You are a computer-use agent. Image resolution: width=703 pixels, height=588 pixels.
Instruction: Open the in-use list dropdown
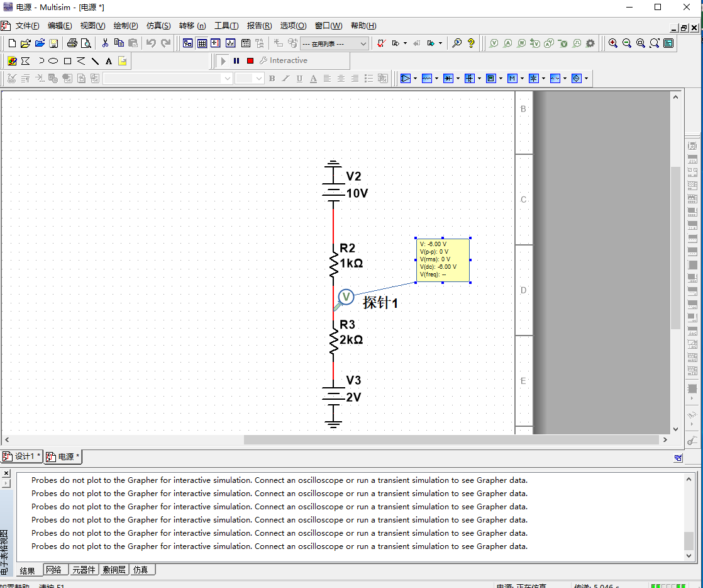pos(335,43)
